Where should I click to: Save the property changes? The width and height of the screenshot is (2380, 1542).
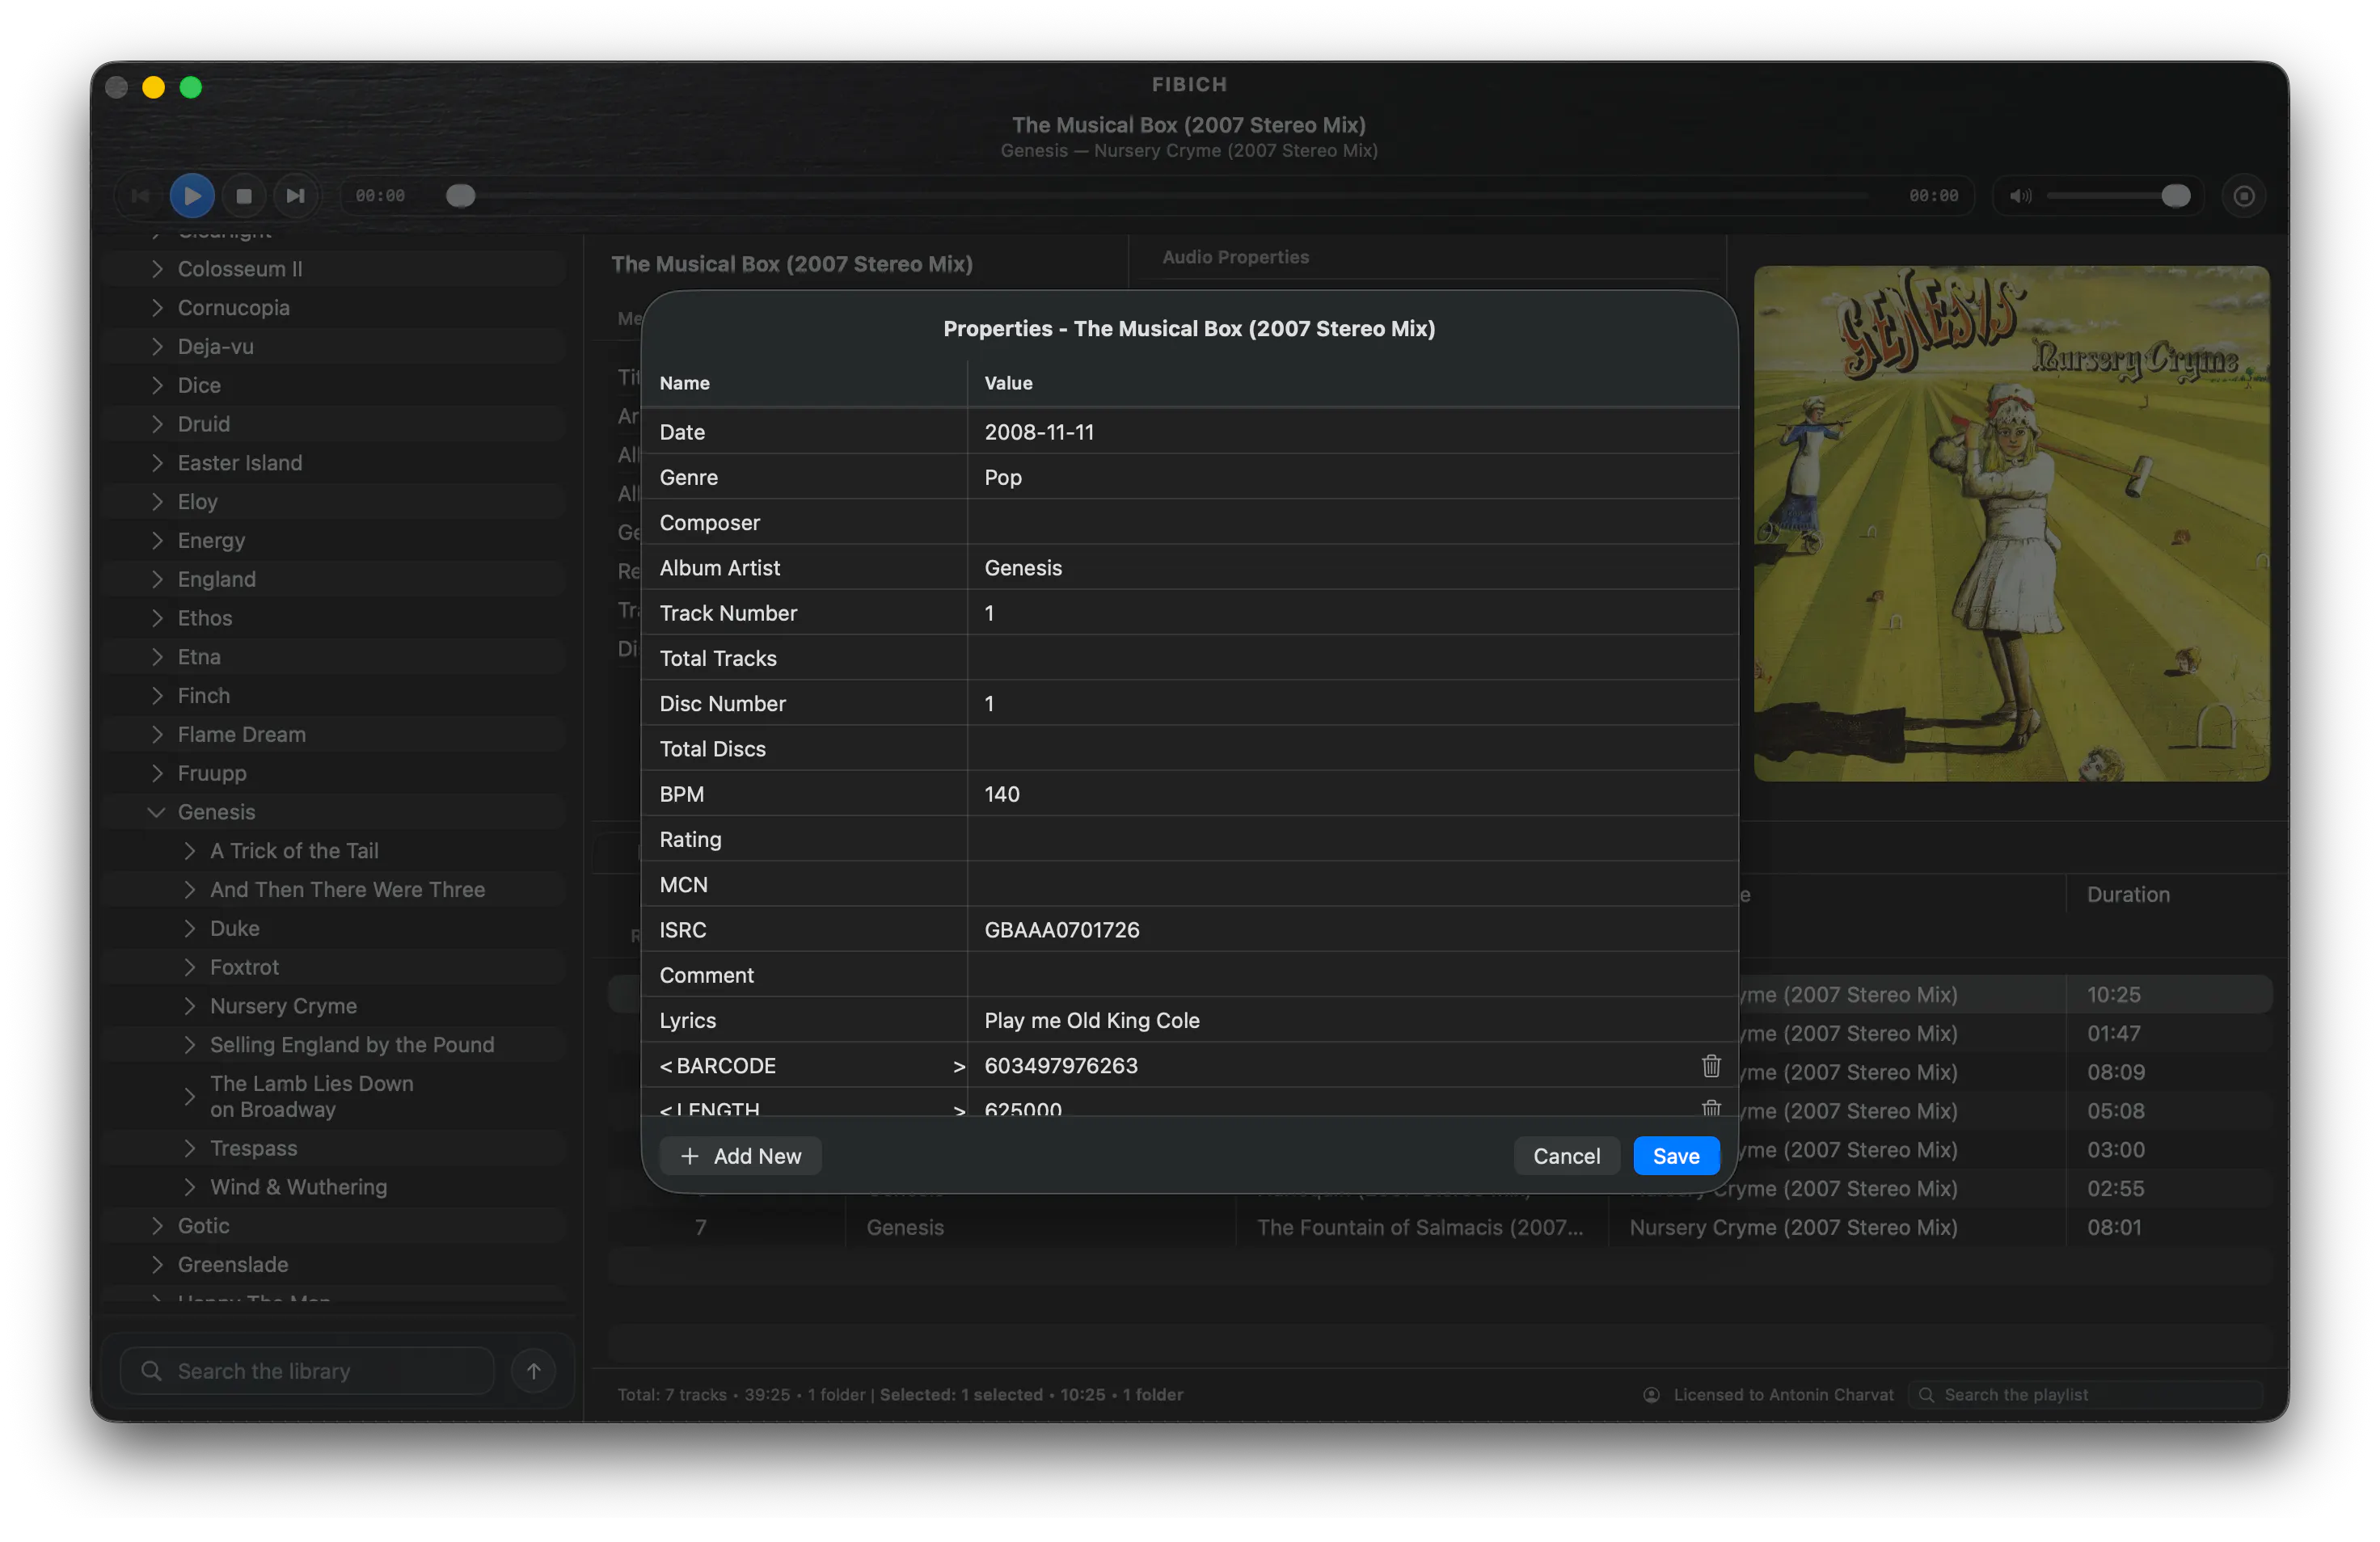1676,1156
